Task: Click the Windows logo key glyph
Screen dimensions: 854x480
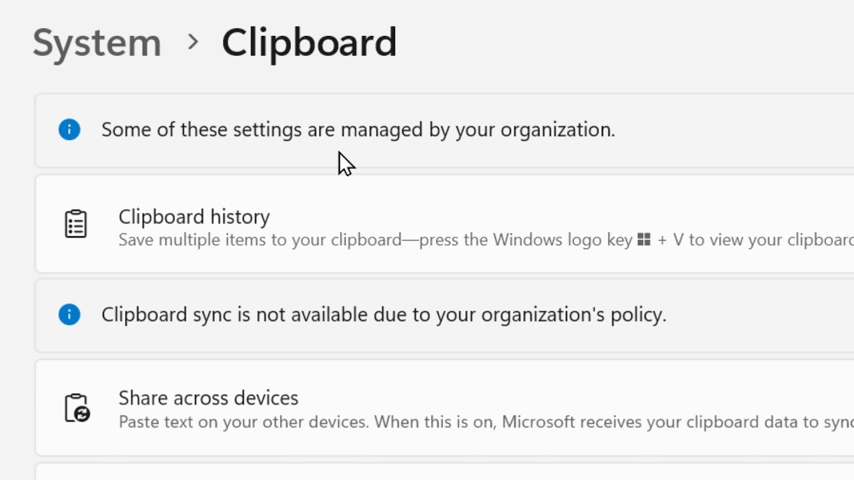Action: pyautogui.click(x=644, y=239)
